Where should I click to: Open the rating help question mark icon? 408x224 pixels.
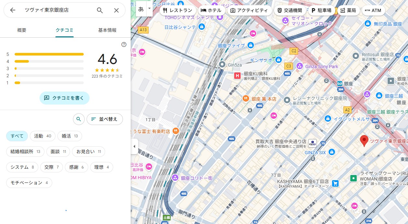[124, 44]
